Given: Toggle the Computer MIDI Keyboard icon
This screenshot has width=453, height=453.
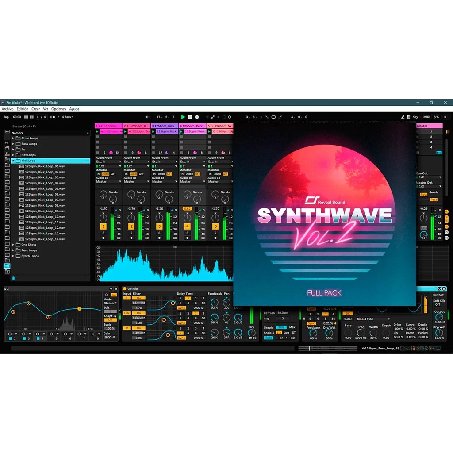Looking at the screenshot, I should 408,117.
